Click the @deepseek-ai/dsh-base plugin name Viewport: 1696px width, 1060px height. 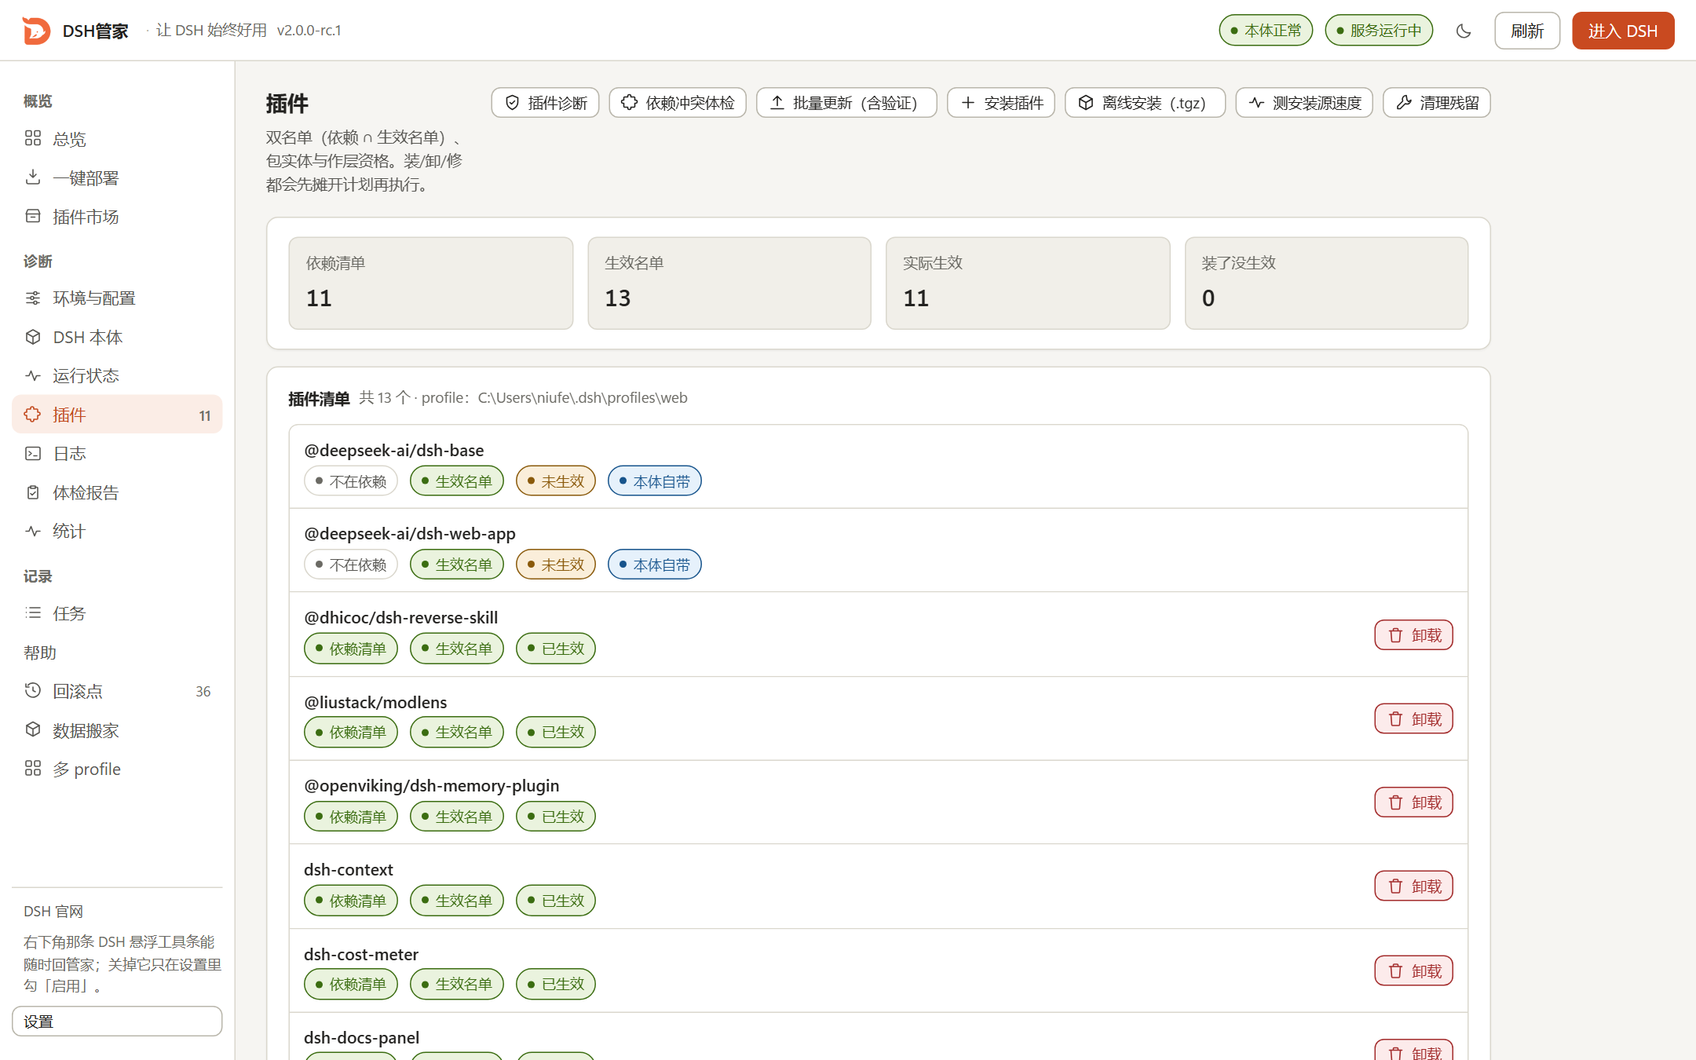394,450
